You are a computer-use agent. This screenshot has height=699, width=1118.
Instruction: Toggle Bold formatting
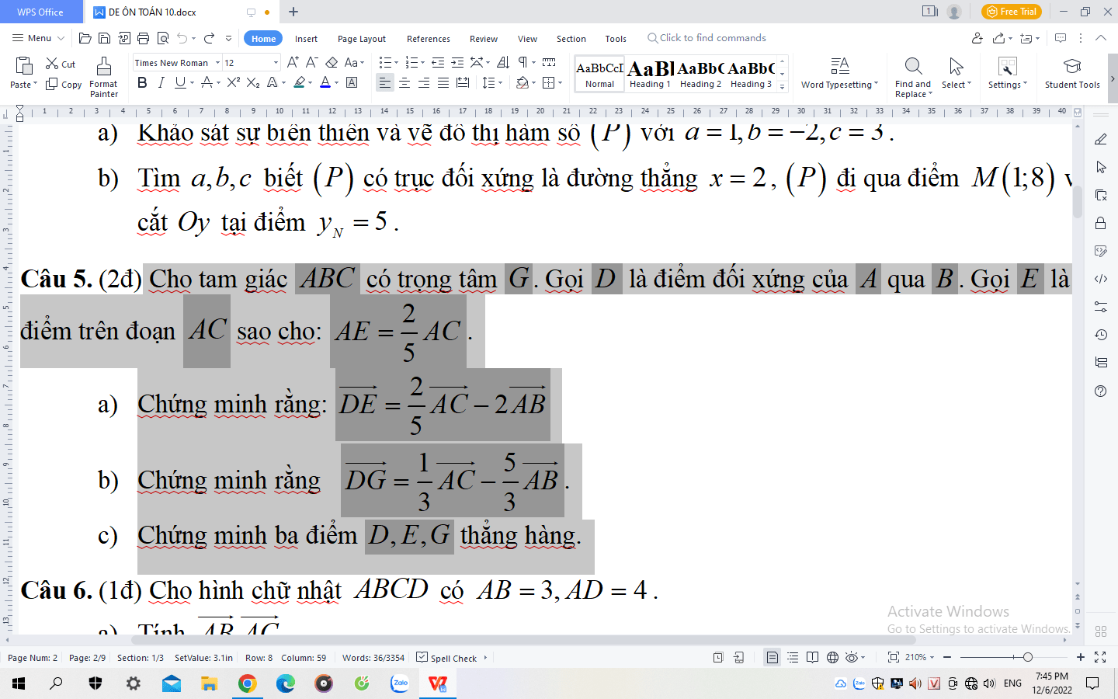pyautogui.click(x=142, y=82)
